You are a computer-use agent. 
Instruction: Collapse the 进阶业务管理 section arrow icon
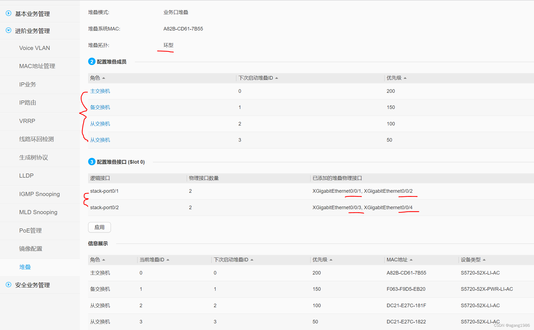pyautogui.click(x=9, y=30)
